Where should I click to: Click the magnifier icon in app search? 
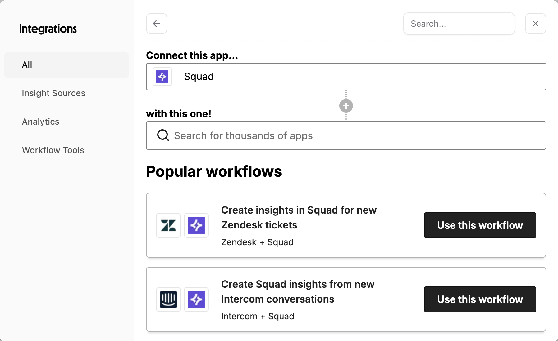[163, 135]
